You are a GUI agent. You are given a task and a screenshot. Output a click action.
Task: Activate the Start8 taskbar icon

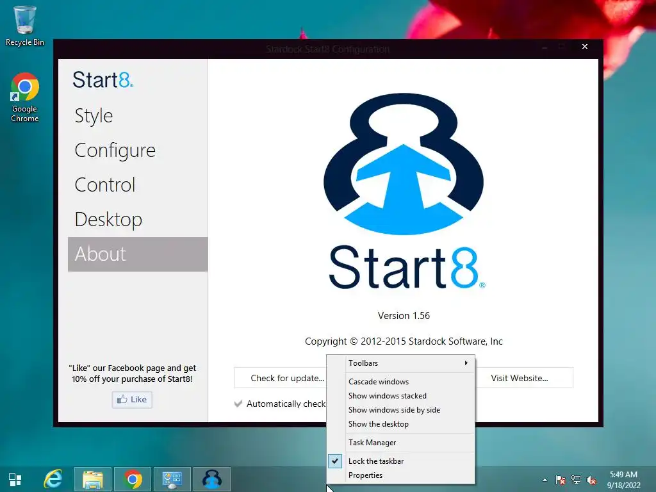click(x=212, y=479)
